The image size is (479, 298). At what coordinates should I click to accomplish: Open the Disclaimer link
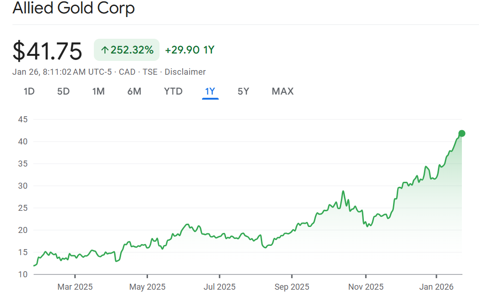pyautogui.click(x=185, y=72)
